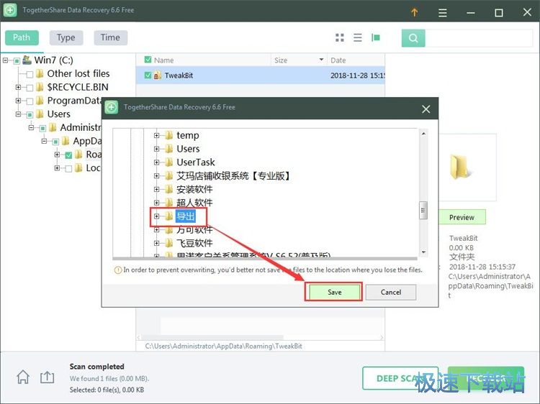Open the Time tab

click(x=111, y=37)
